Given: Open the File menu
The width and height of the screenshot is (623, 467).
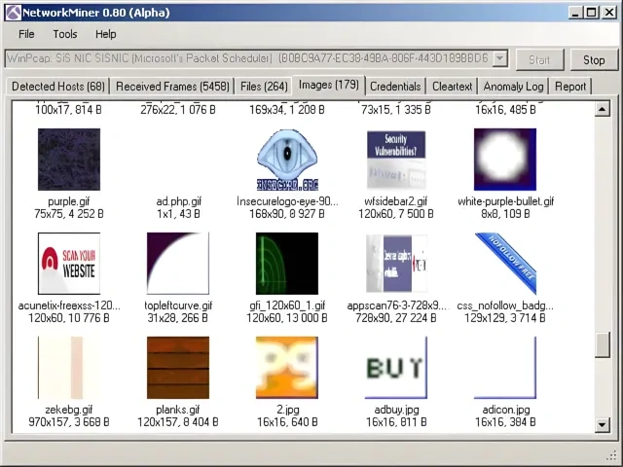Looking at the screenshot, I should [x=26, y=34].
